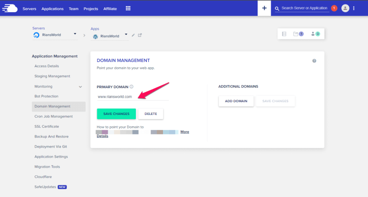This screenshot has height=197, width=368.
Task: Click the WordPress app icon
Action: click(96, 37)
